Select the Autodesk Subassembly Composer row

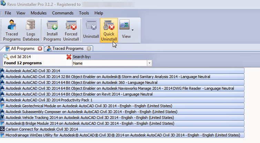(x=122, y=112)
